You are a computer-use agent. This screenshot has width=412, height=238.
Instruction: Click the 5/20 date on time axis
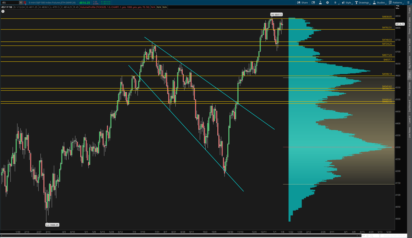click(x=389, y=232)
